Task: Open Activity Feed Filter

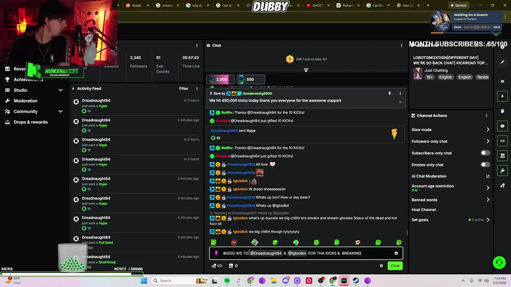Action: (x=184, y=88)
